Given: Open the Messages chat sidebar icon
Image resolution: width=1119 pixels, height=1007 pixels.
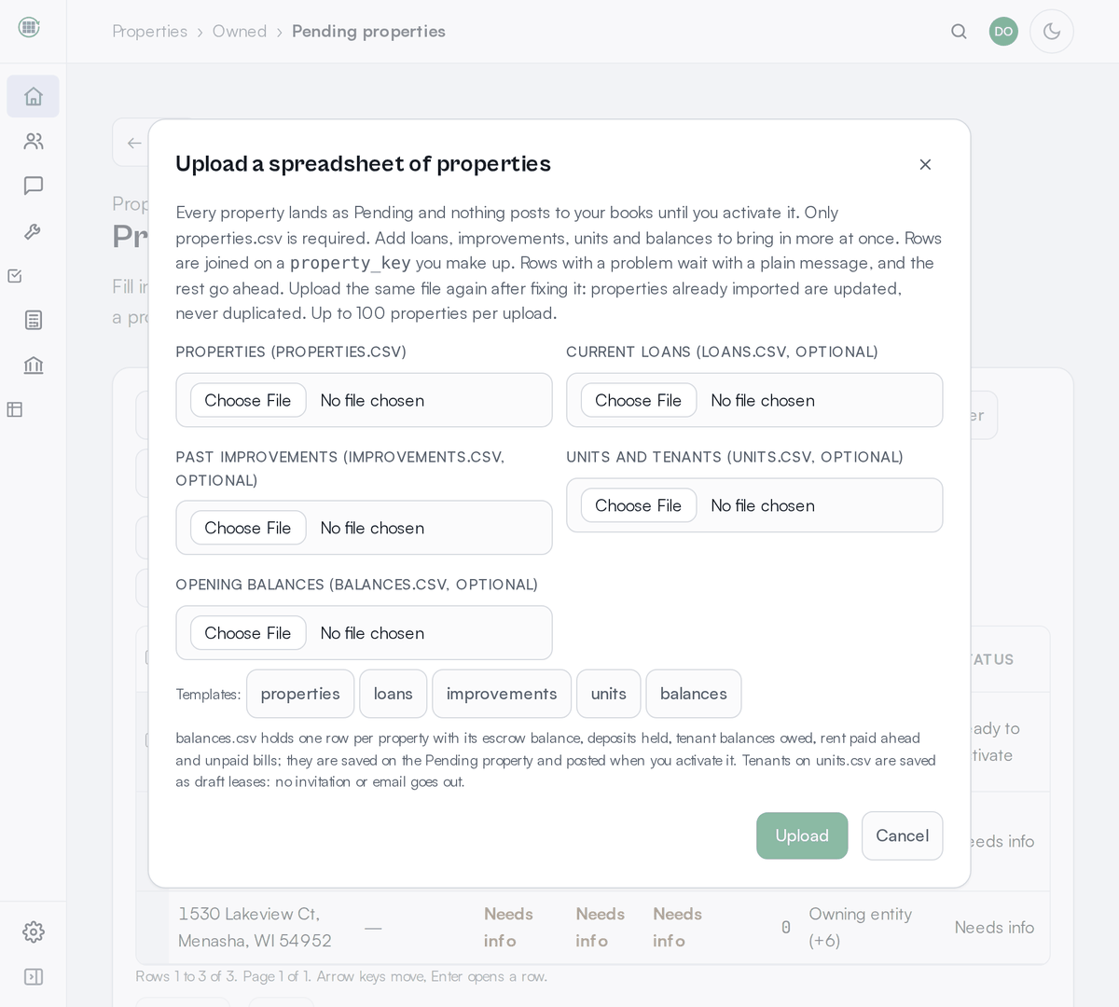Looking at the screenshot, I should click(x=34, y=186).
